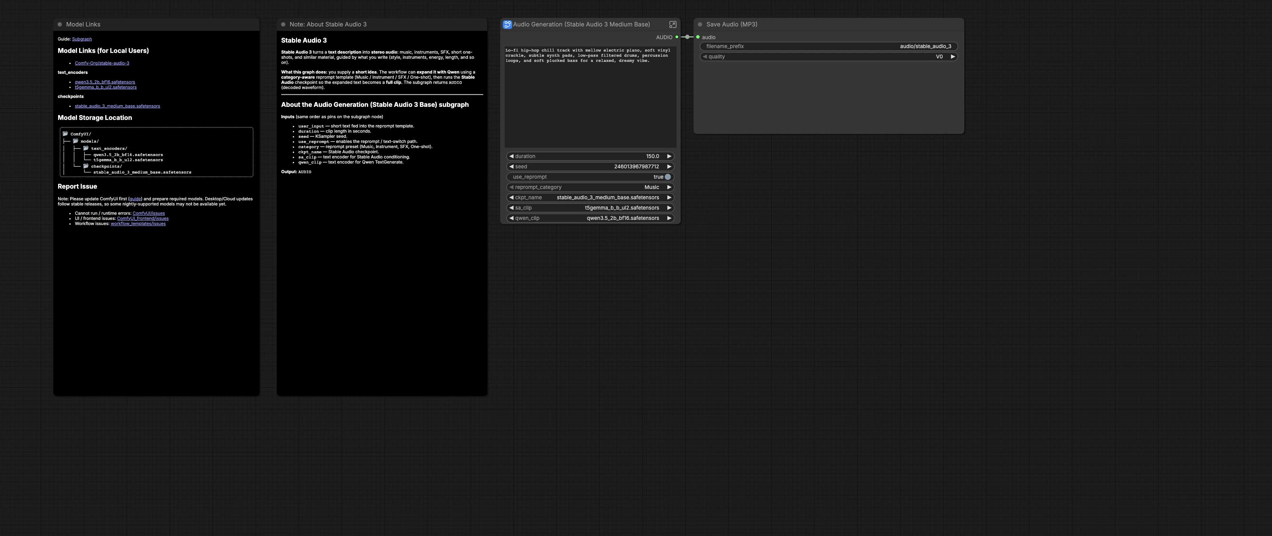The image size is (1272, 536).
Task: Collapse the Save Audio (MP3) node dot
Action: click(700, 24)
